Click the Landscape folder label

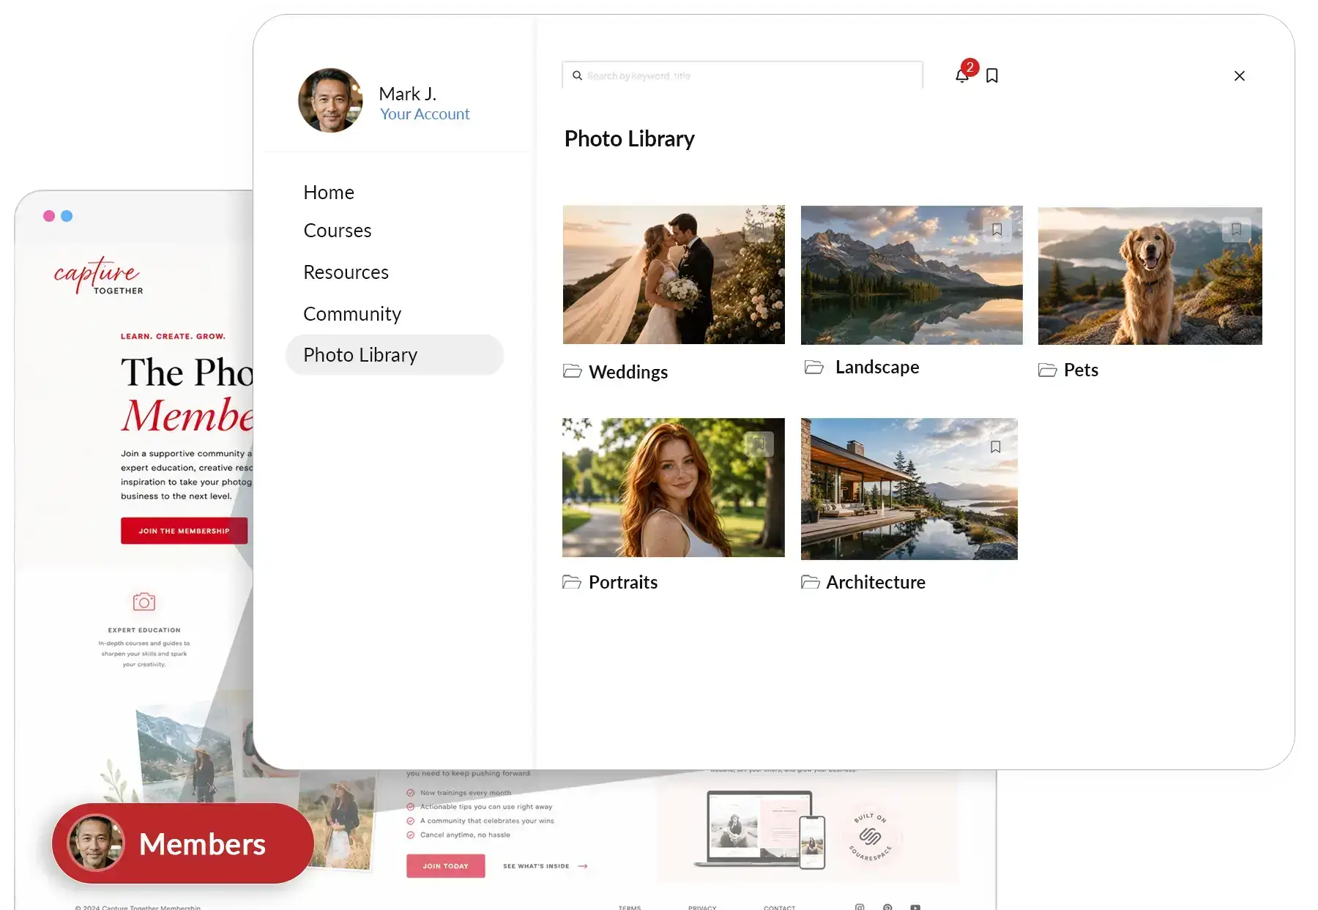click(877, 367)
